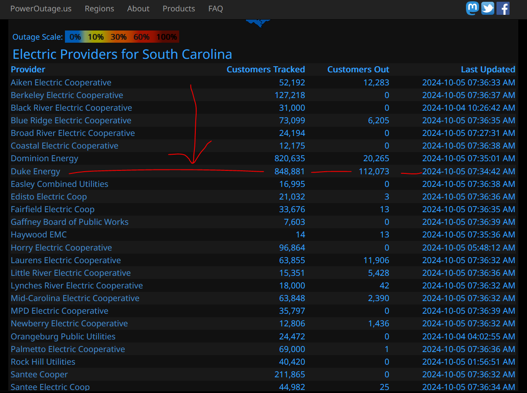This screenshot has width=527, height=393.
Task: Click Rock Hill's 2024-10-05 01:56:51 AM timestamp
Action: pyautogui.click(x=469, y=362)
